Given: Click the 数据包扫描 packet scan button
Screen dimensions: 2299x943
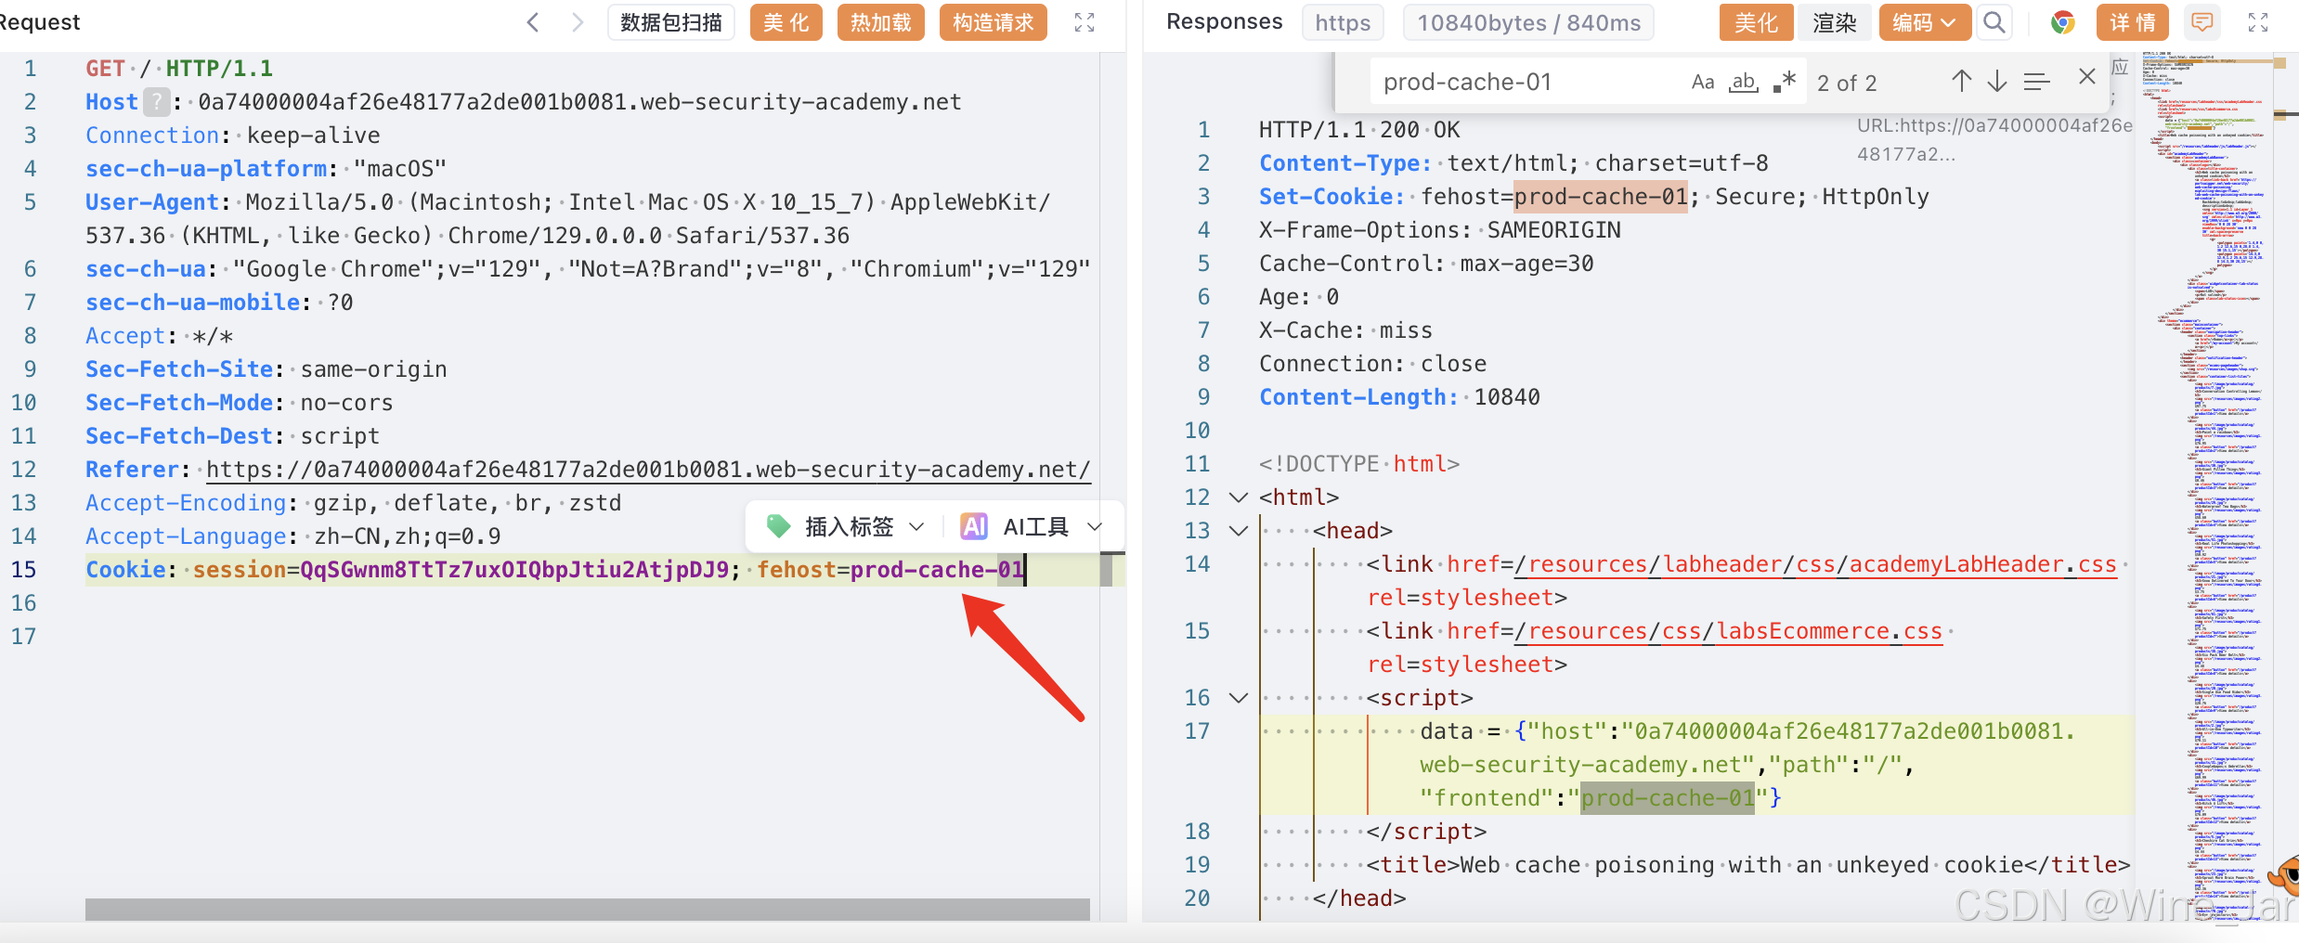Looking at the screenshot, I should 671,22.
